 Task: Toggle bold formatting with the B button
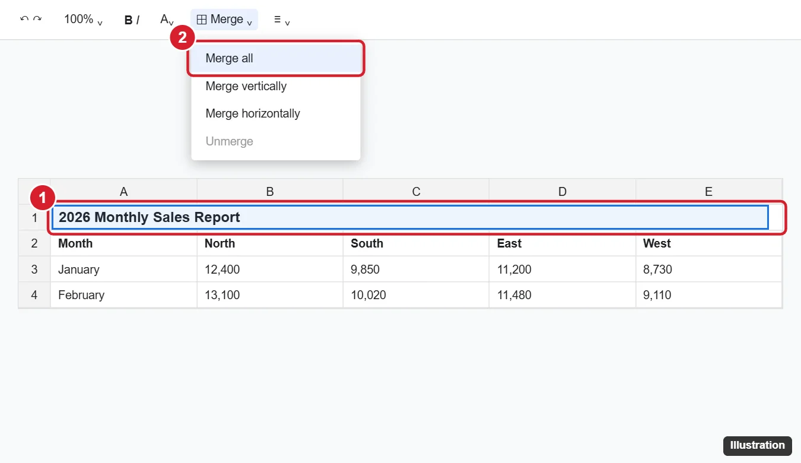128,20
